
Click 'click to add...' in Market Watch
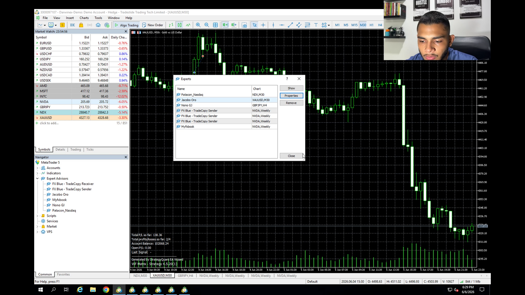tap(49, 123)
